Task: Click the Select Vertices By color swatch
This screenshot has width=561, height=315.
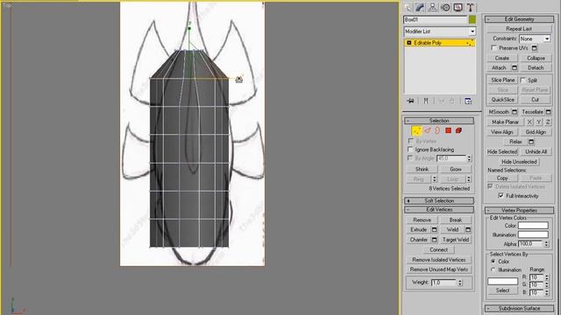Action: [x=502, y=281]
